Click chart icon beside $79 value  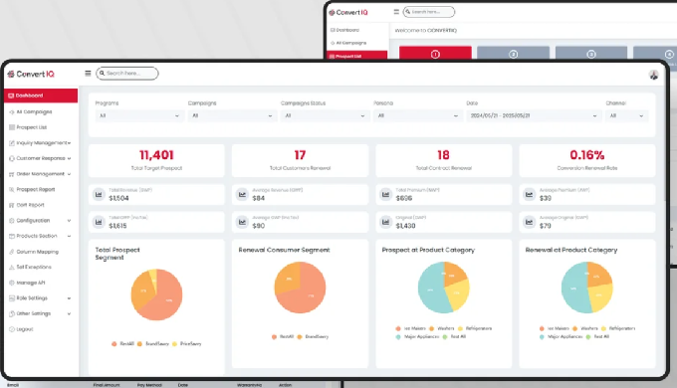point(529,222)
